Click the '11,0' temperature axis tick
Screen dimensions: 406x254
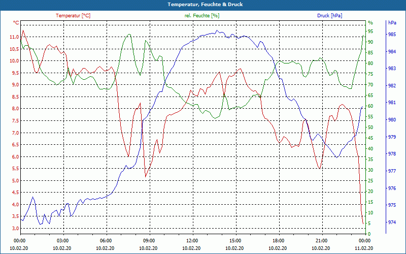click(x=14, y=37)
